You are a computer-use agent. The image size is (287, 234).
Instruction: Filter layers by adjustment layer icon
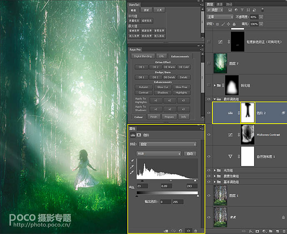coord(236,10)
